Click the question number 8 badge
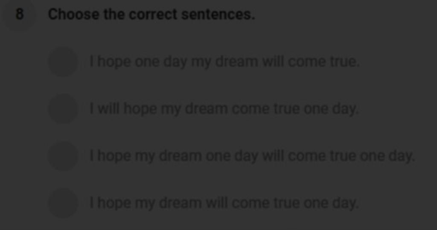The image size is (437, 230). pyautogui.click(x=19, y=14)
